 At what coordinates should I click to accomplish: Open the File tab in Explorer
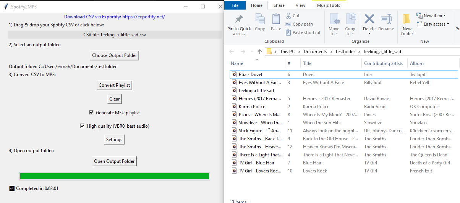[x=235, y=5]
